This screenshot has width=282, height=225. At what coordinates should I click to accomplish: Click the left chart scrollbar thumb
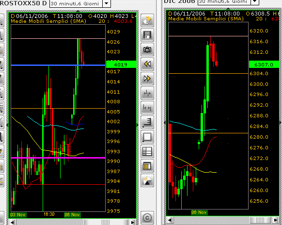[106, 222]
